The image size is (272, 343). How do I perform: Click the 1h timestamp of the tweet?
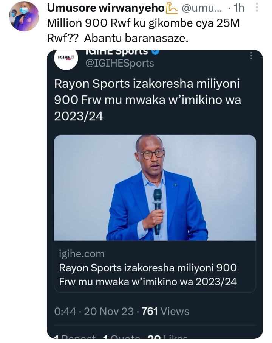pos(239,8)
